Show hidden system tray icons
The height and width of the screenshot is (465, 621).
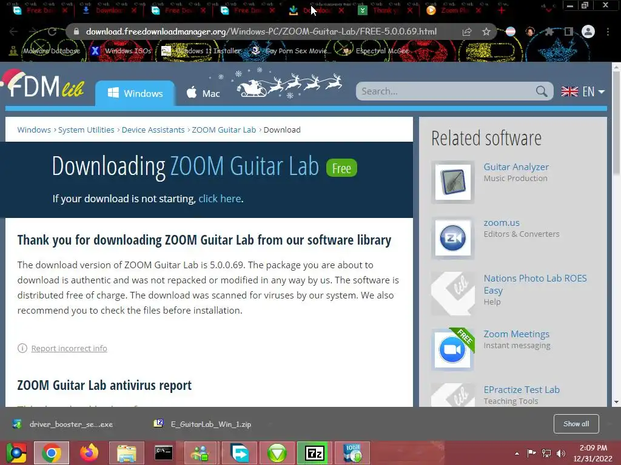click(x=517, y=453)
